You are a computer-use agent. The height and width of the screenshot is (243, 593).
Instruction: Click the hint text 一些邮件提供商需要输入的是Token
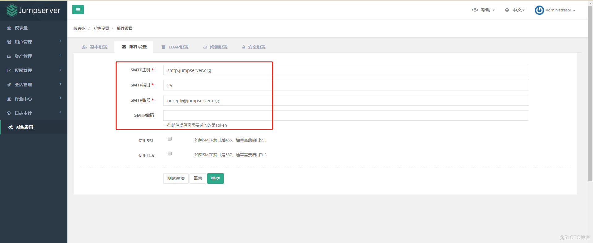pos(195,125)
